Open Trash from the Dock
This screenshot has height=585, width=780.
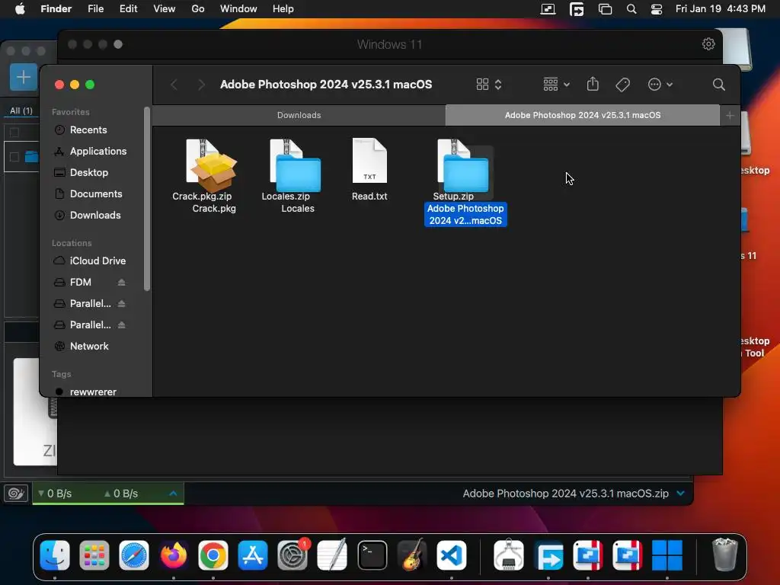pos(725,555)
